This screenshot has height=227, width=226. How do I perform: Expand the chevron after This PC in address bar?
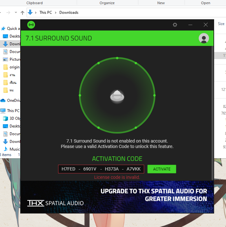point(56,13)
